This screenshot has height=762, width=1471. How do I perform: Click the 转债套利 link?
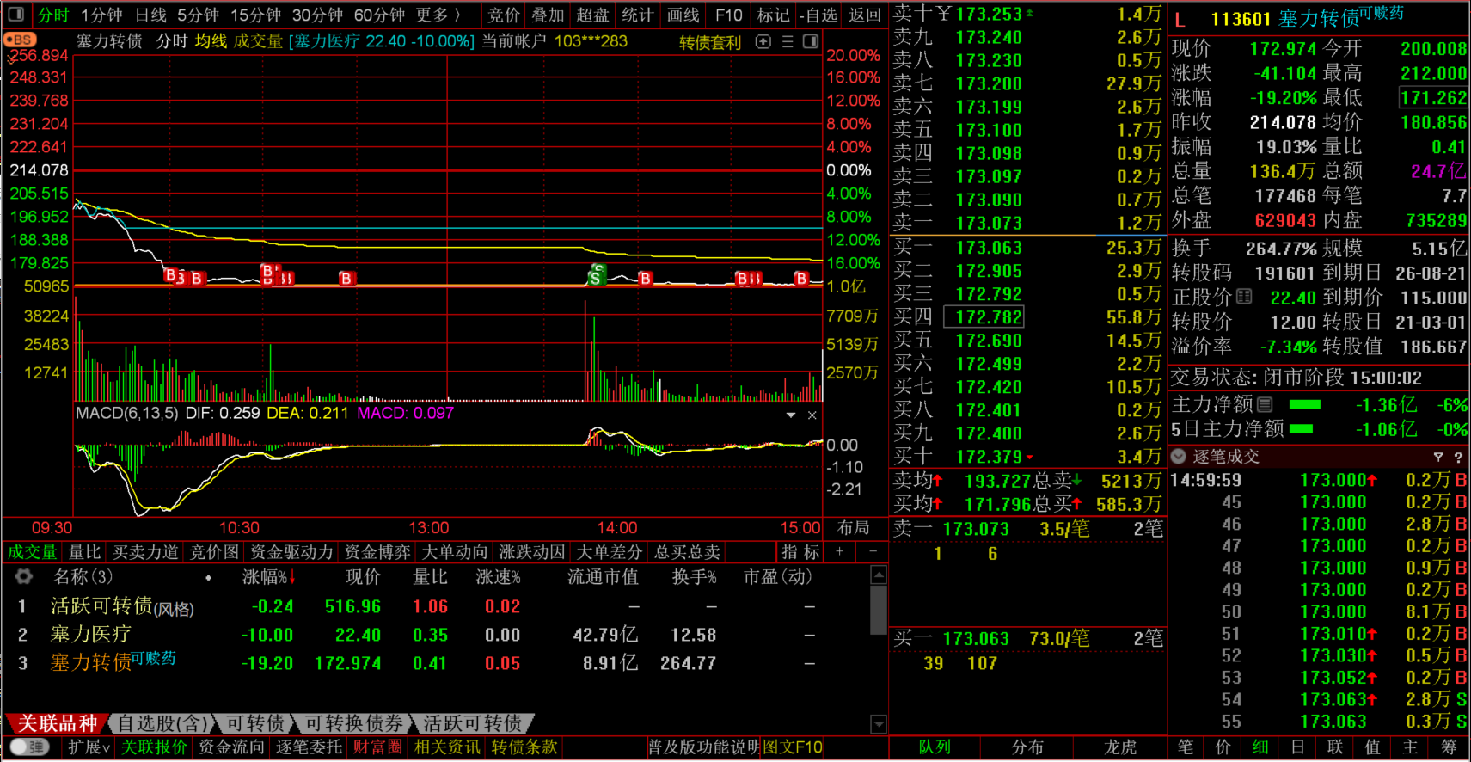click(x=709, y=42)
